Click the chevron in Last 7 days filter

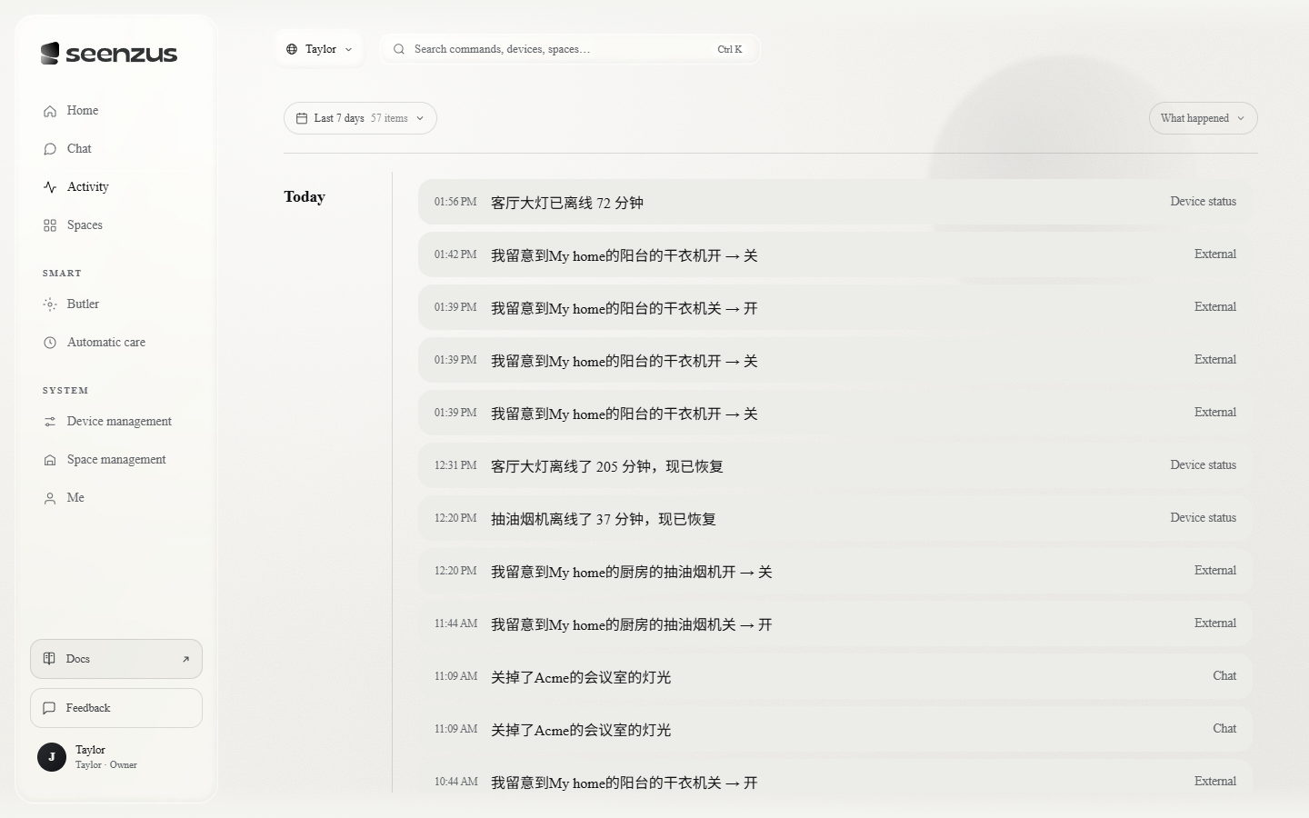click(420, 118)
